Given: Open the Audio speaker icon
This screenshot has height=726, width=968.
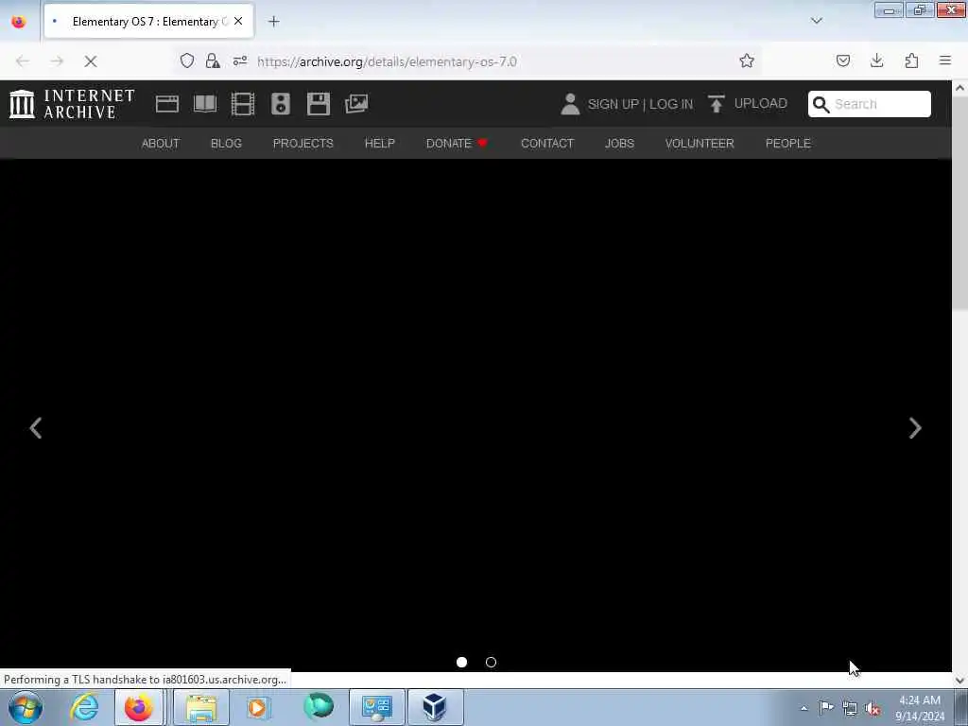Looking at the screenshot, I should tap(280, 104).
